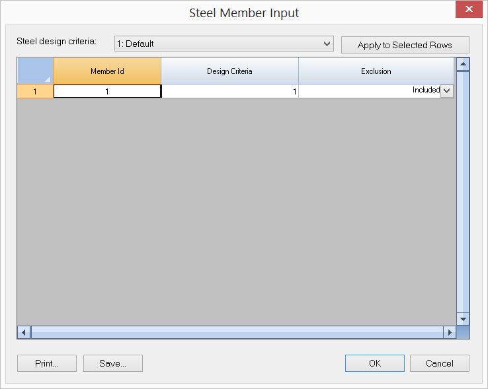Screen dimensions: 488x389
Task: Click the horizontal scrollbar track
Action: 236,332
